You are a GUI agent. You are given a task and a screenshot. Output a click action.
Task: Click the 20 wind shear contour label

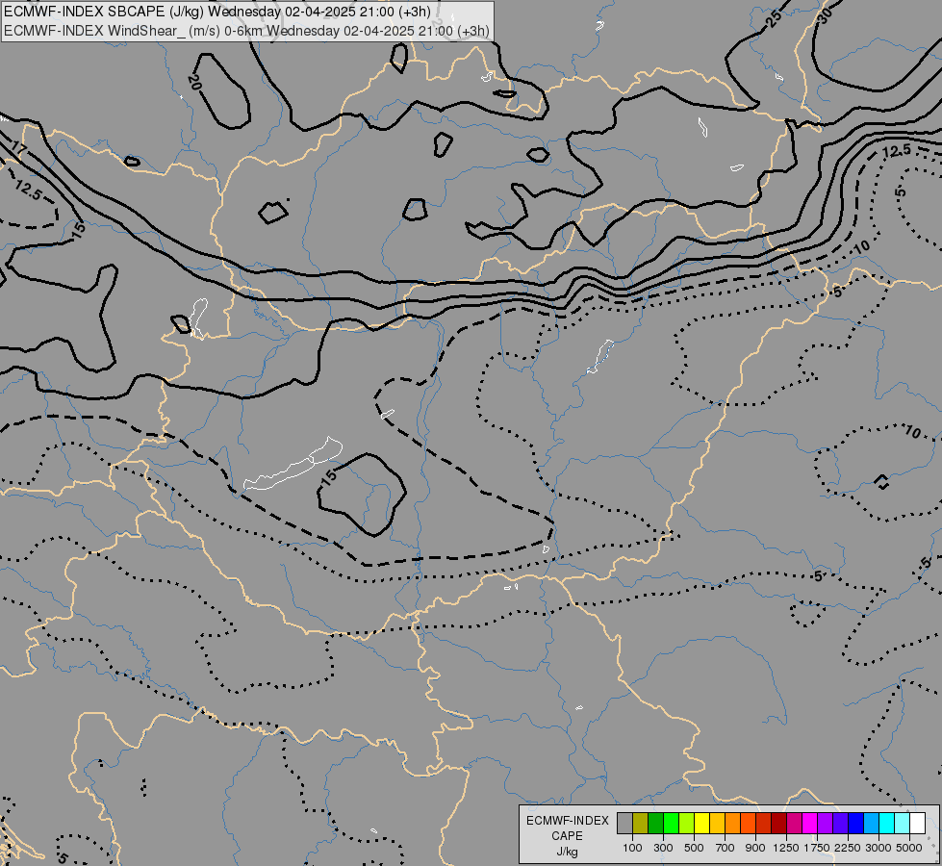[193, 83]
